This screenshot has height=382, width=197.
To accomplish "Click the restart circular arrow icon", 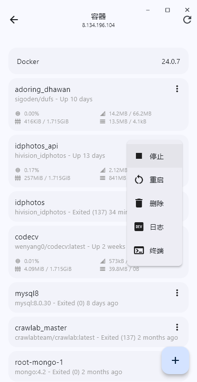I will [139, 180].
